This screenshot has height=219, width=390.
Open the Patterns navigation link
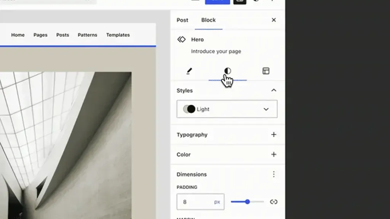[x=87, y=35]
